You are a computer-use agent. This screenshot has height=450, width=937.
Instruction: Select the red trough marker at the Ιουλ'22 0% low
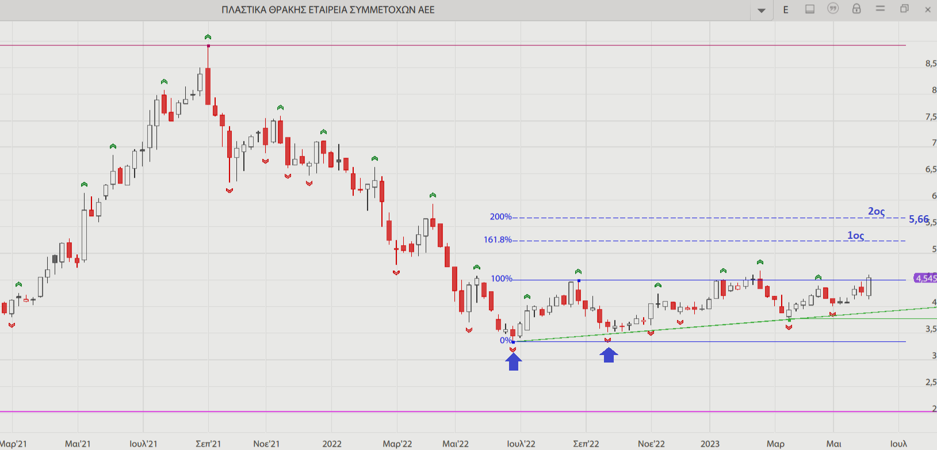(x=513, y=349)
